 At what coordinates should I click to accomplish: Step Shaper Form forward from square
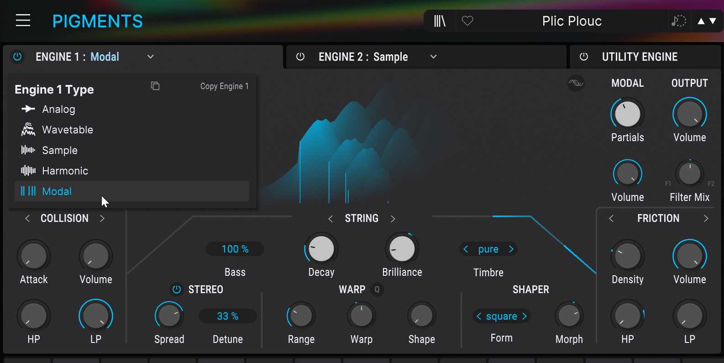[x=525, y=316]
